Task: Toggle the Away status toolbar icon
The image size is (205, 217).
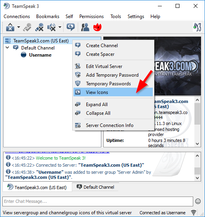Action: (27, 27)
